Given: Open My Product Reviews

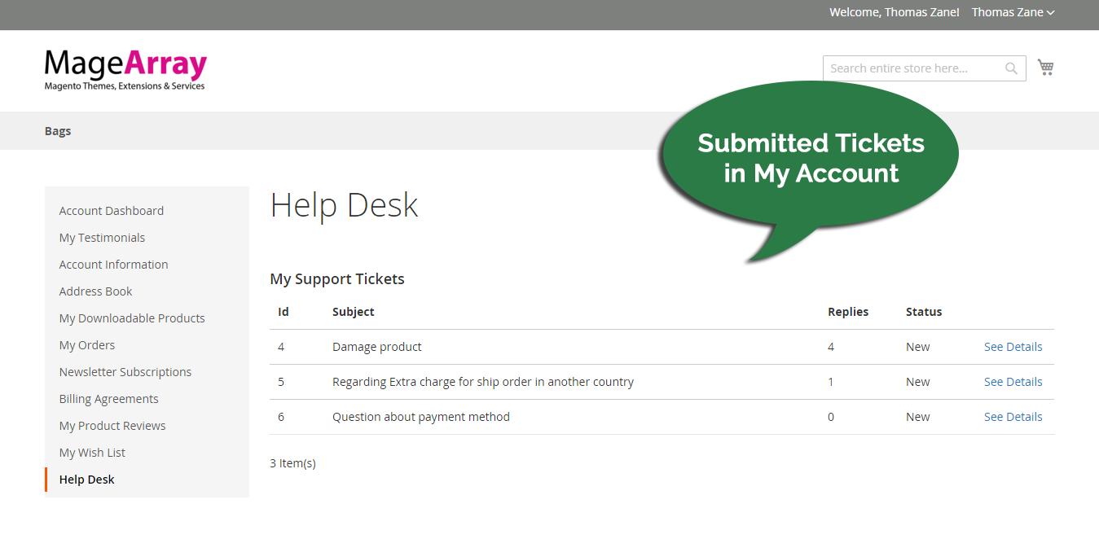Looking at the screenshot, I should pyautogui.click(x=112, y=425).
